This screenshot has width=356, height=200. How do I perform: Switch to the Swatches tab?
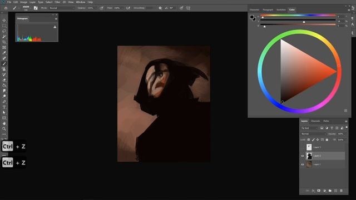[281, 10]
